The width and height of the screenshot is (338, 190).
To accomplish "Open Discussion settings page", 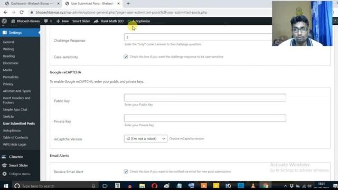I will [x=11, y=63].
